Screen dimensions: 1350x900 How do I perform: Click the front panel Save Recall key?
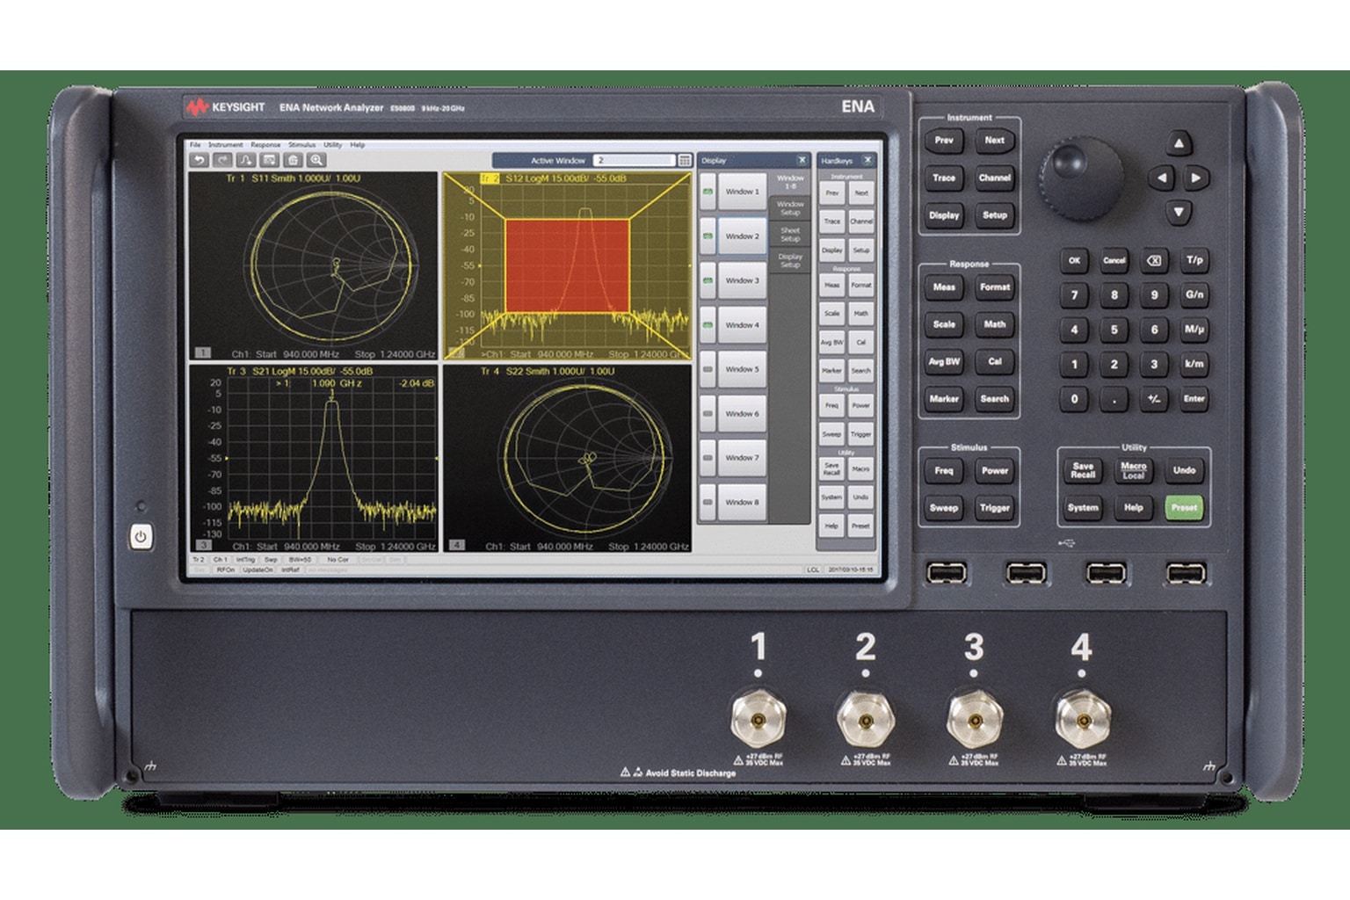pos(1083,470)
